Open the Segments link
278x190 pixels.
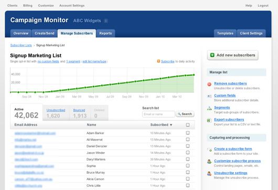[x=222, y=107]
